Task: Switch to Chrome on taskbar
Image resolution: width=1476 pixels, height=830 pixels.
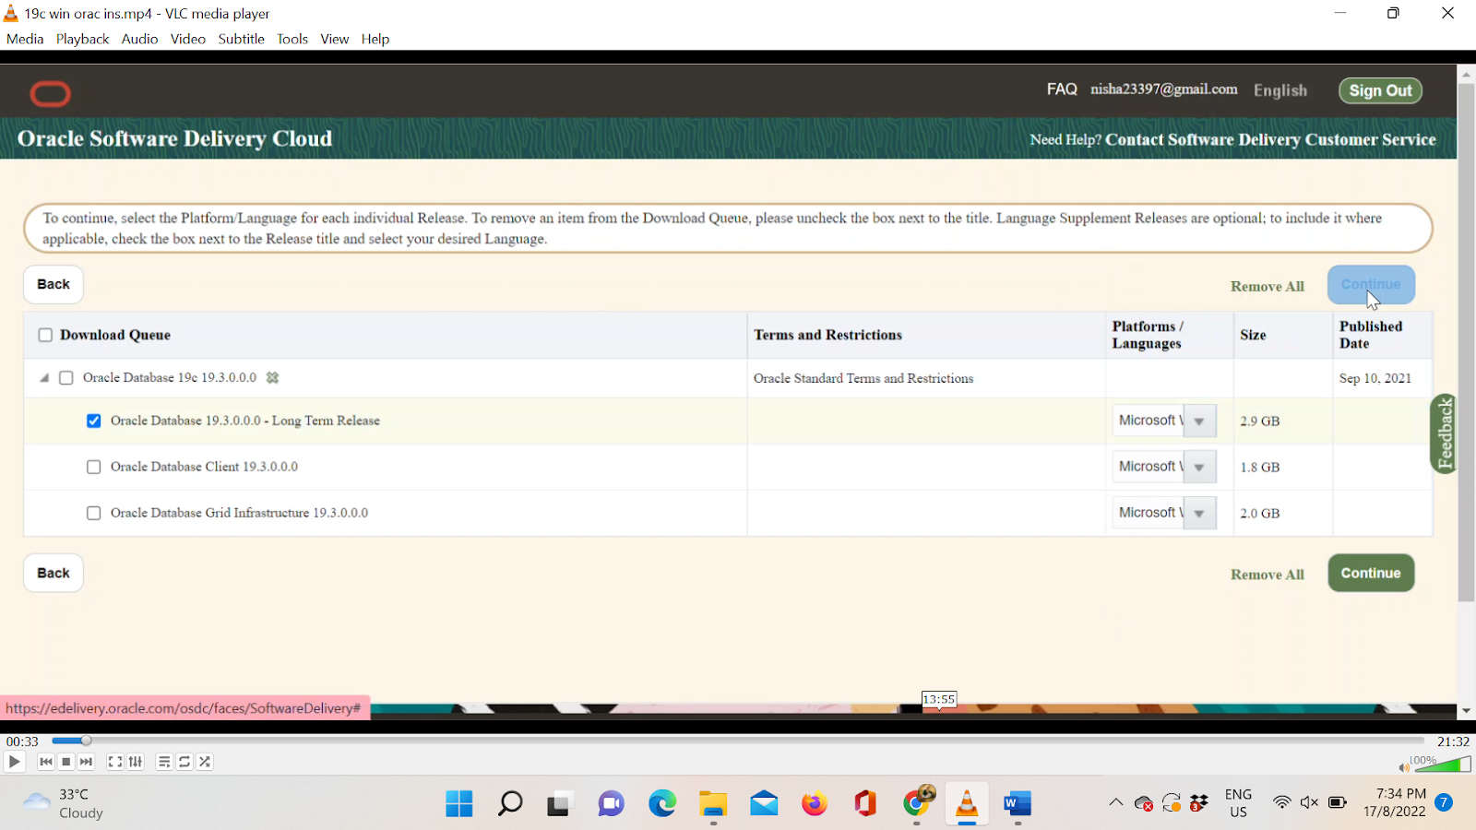Action: point(917,802)
